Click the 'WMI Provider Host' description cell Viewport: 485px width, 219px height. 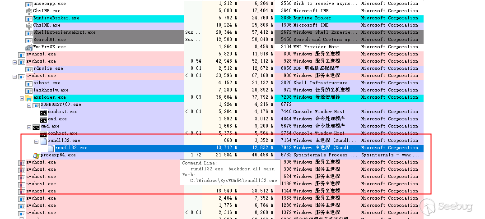[x=317, y=46]
